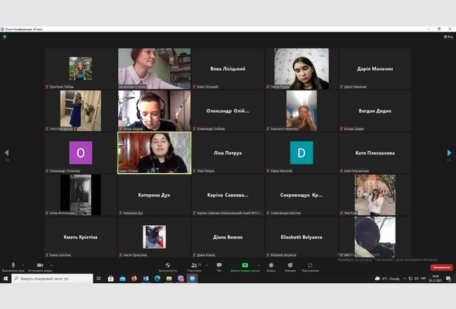This screenshot has width=456, height=309.
Task: Expand audio options arrow beside microphone
Action: coord(22,263)
